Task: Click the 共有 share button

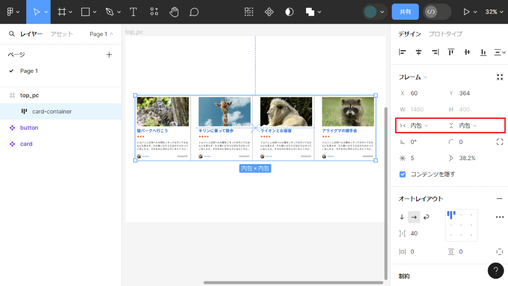Action: point(406,12)
